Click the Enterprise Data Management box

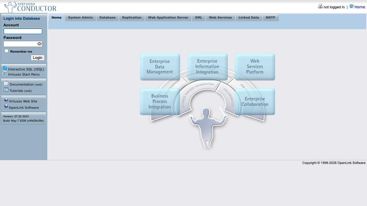[x=160, y=67]
